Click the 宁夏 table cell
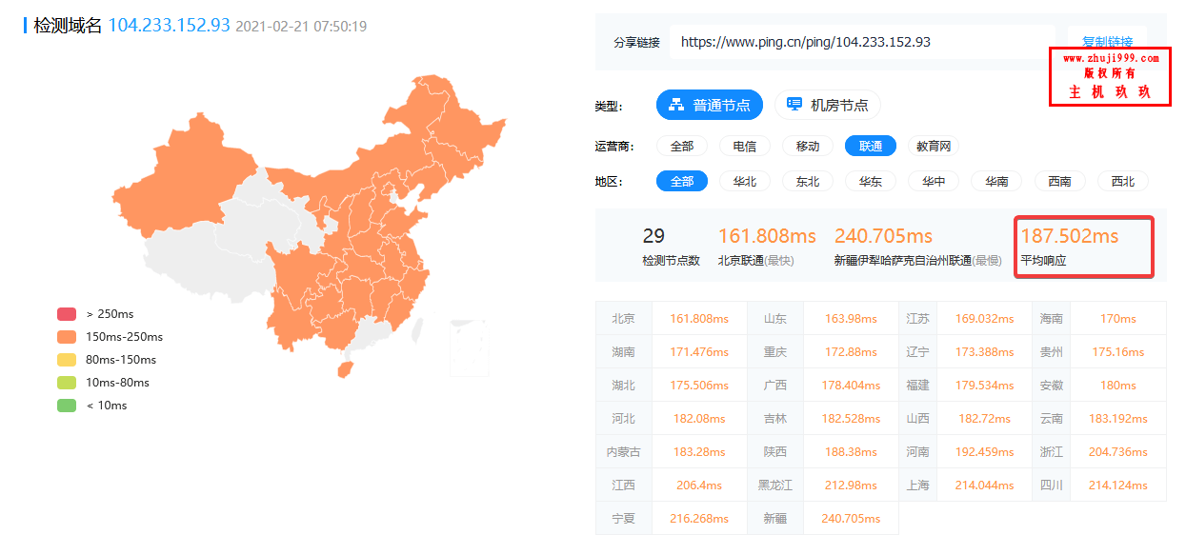Image resolution: width=1186 pixels, height=555 pixels. click(x=624, y=519)
